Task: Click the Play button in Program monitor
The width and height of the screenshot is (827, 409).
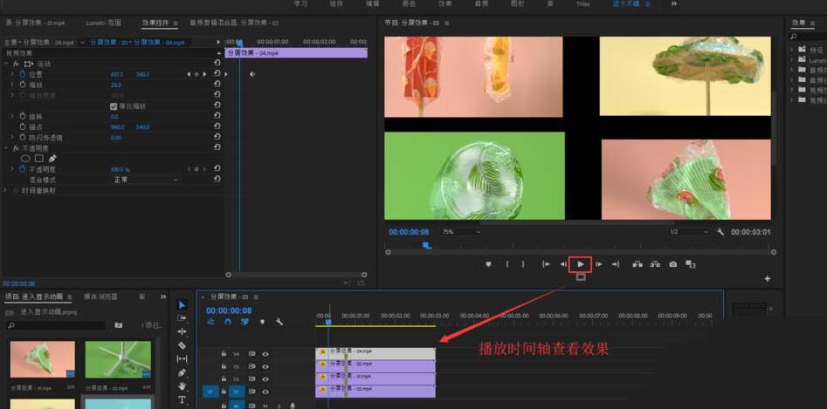Action: (581, 264)
